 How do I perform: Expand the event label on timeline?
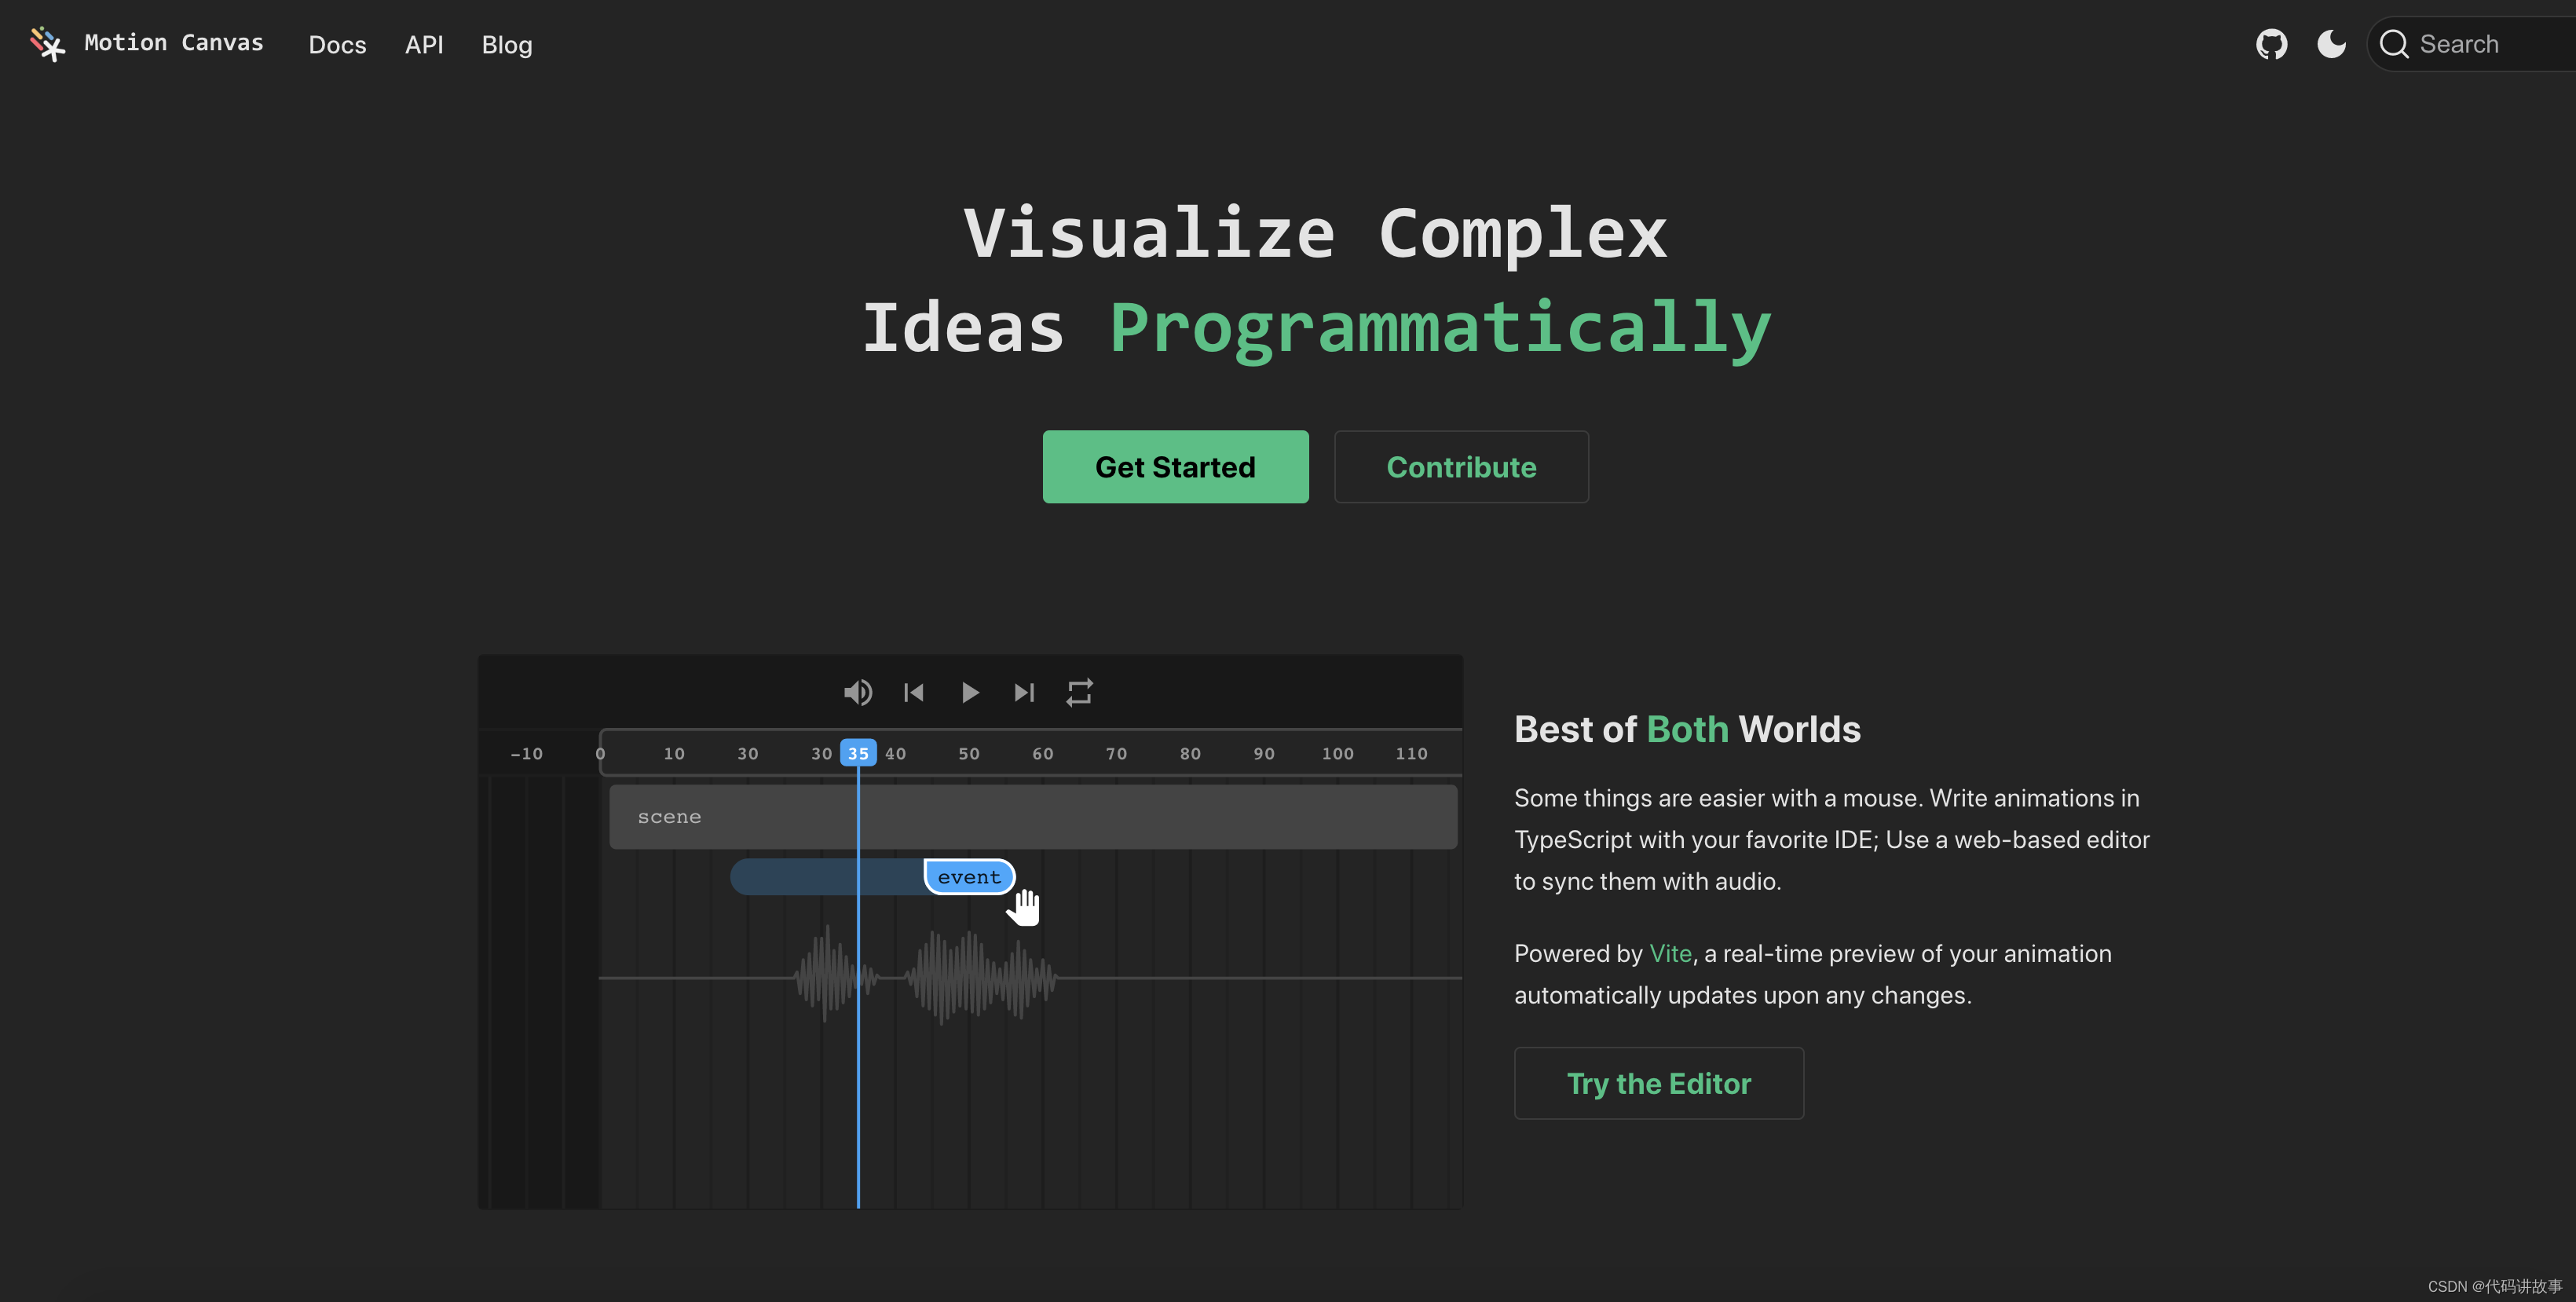tap(968, 875)
